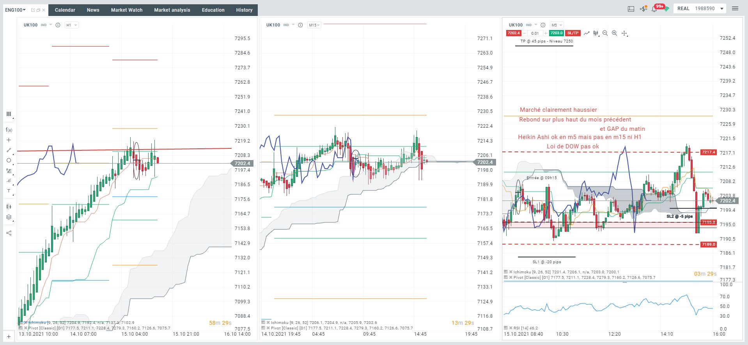
Task: Sell at 7202.4 on M5 chart
Action: coord(514,33)
